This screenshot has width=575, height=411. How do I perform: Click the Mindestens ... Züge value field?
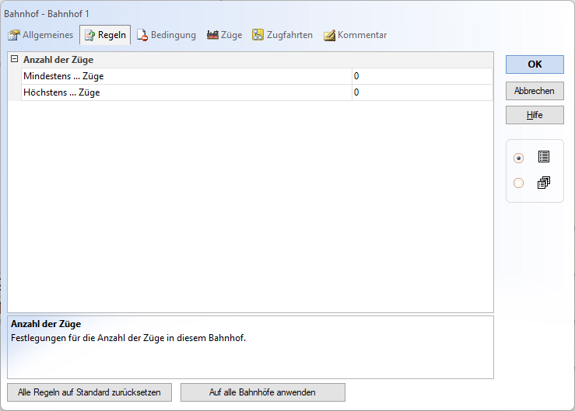pyautogui.click(x=422, y=76)
